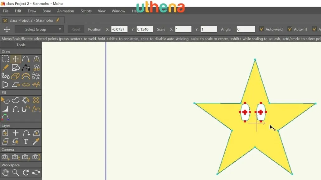321x180 pixels.
Task: Open the Scripts menu
Action: (x=86, y=11)
